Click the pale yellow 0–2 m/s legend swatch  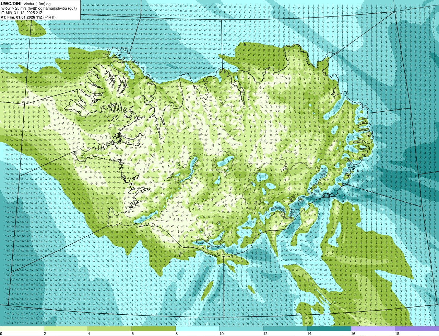(22, 328)
